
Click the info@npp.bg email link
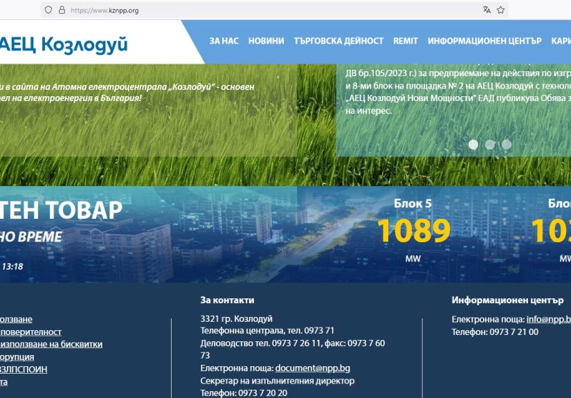pyautogui.click(x=548, y=319)
